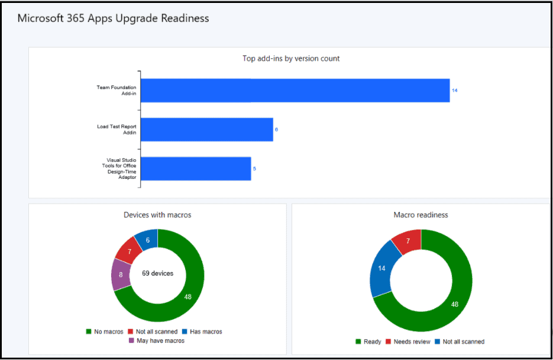Select the green 48 segment in Devices with macros
Viewport: 553px width, 360px height.
coord(188,296)
